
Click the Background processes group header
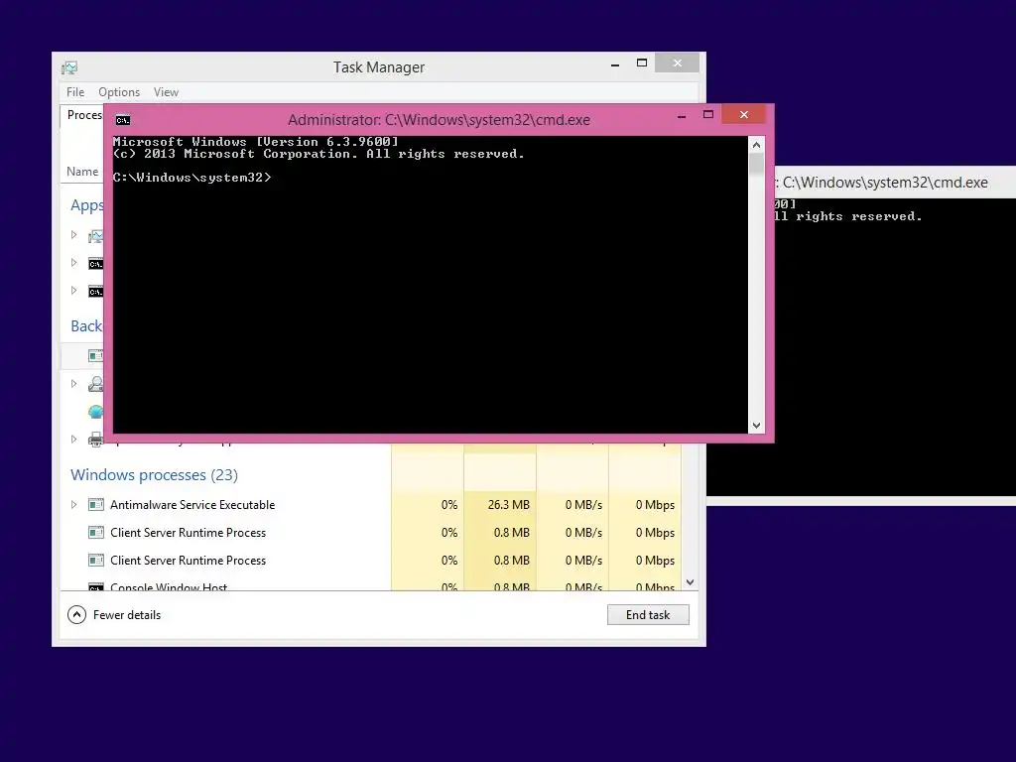[86, 325]
